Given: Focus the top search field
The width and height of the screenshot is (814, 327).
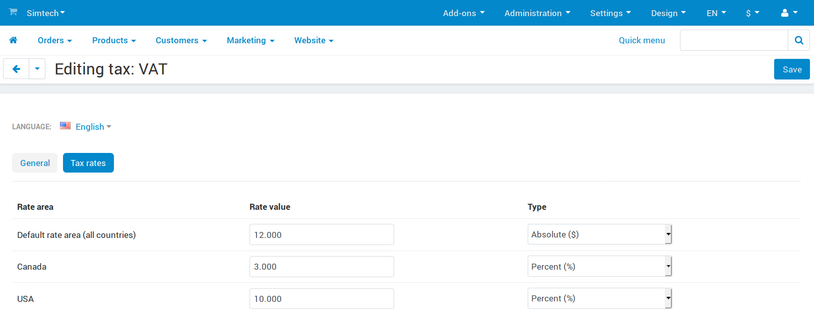Looking at the screenshot, I should point(734,40).
